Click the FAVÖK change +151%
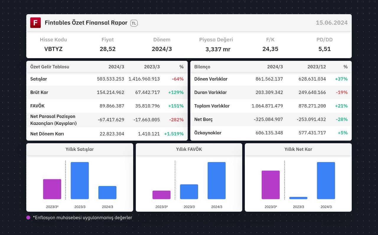This screenshot has height=235, width=378. click(x=176, y=106)
